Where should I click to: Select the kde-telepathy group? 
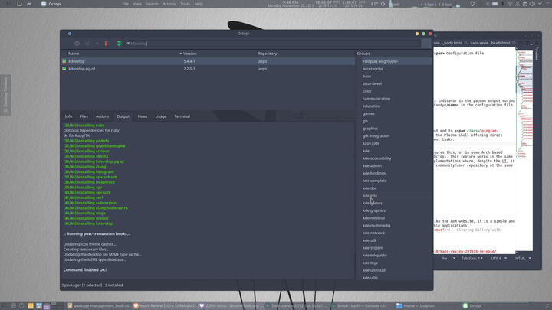[375, 256]
